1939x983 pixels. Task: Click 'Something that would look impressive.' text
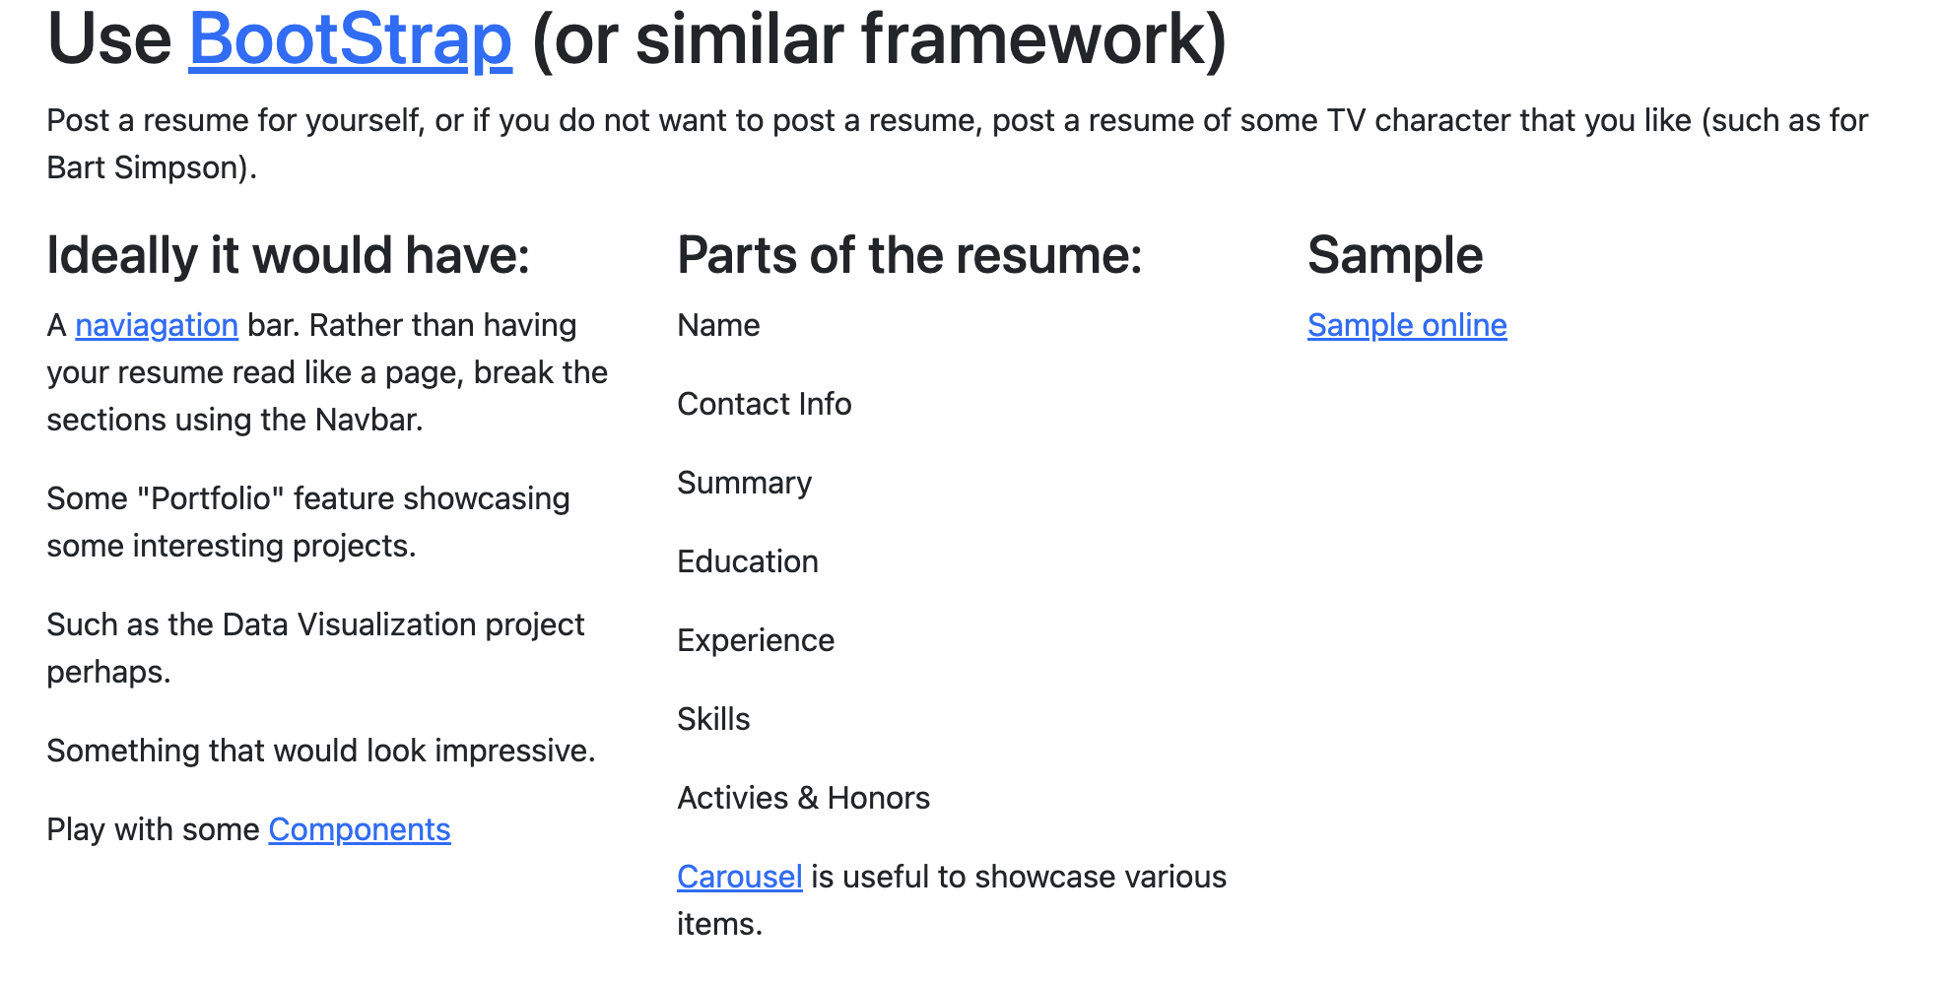[x=320, y=751]
